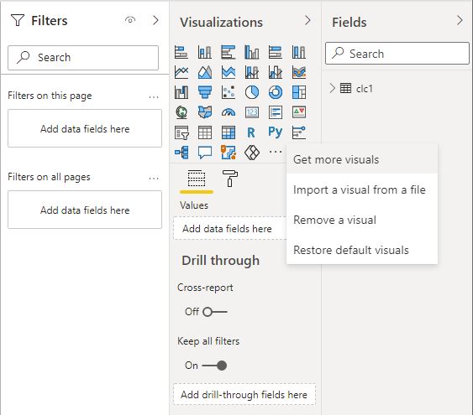Turn off Keep all filters toggle
Screen dimensions: 473x415
(214, 366)
